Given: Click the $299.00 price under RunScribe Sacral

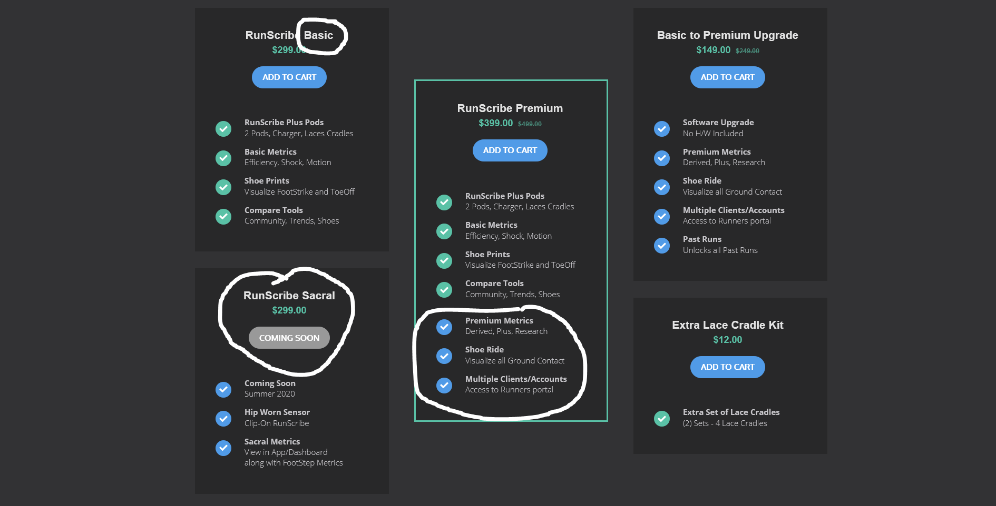Looking at the screenshot, I should pyautogui.click(x=289, y=310).
